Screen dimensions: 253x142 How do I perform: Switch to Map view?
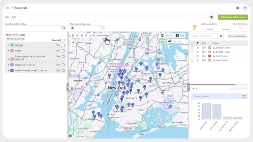180,35
